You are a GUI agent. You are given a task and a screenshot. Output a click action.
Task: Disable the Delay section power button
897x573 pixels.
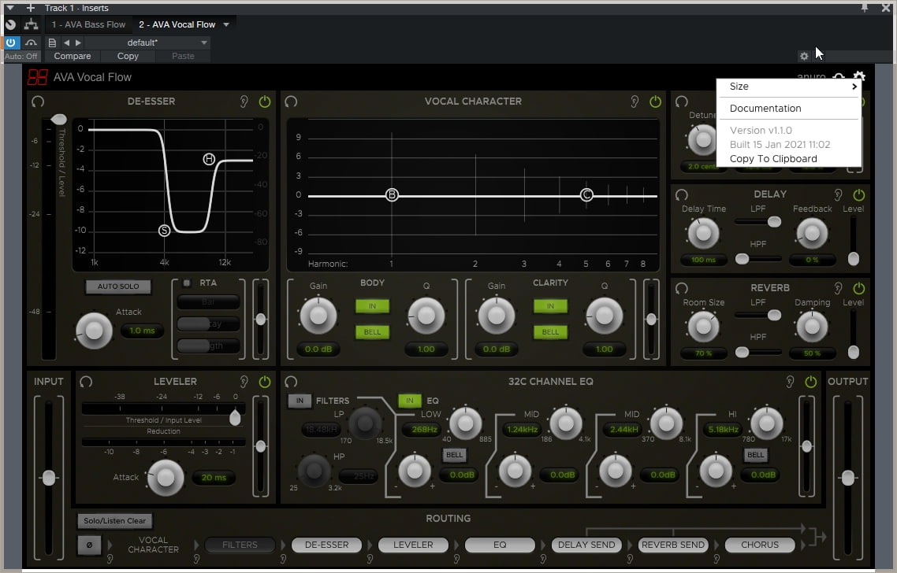(x=858, y=194)
